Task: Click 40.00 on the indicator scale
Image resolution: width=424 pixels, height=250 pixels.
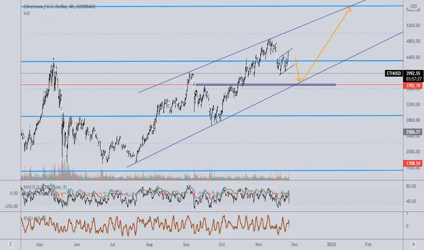Action: [411, 201]
